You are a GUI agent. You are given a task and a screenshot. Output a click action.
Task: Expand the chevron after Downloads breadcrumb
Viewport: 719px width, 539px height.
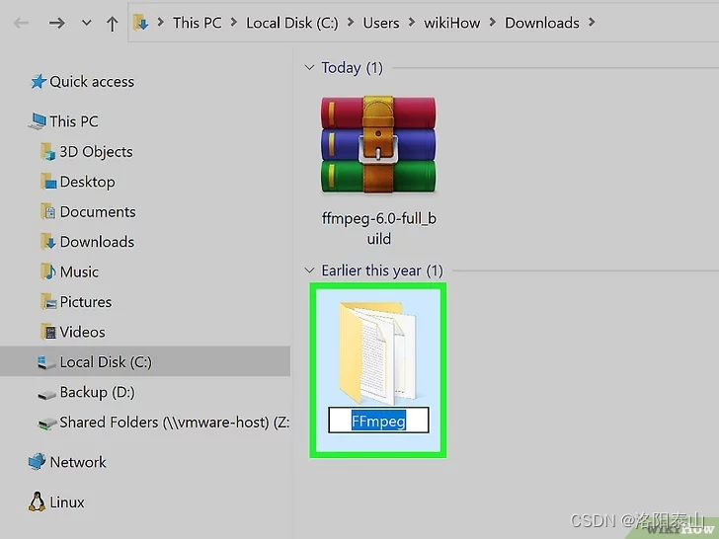(592, 22)
